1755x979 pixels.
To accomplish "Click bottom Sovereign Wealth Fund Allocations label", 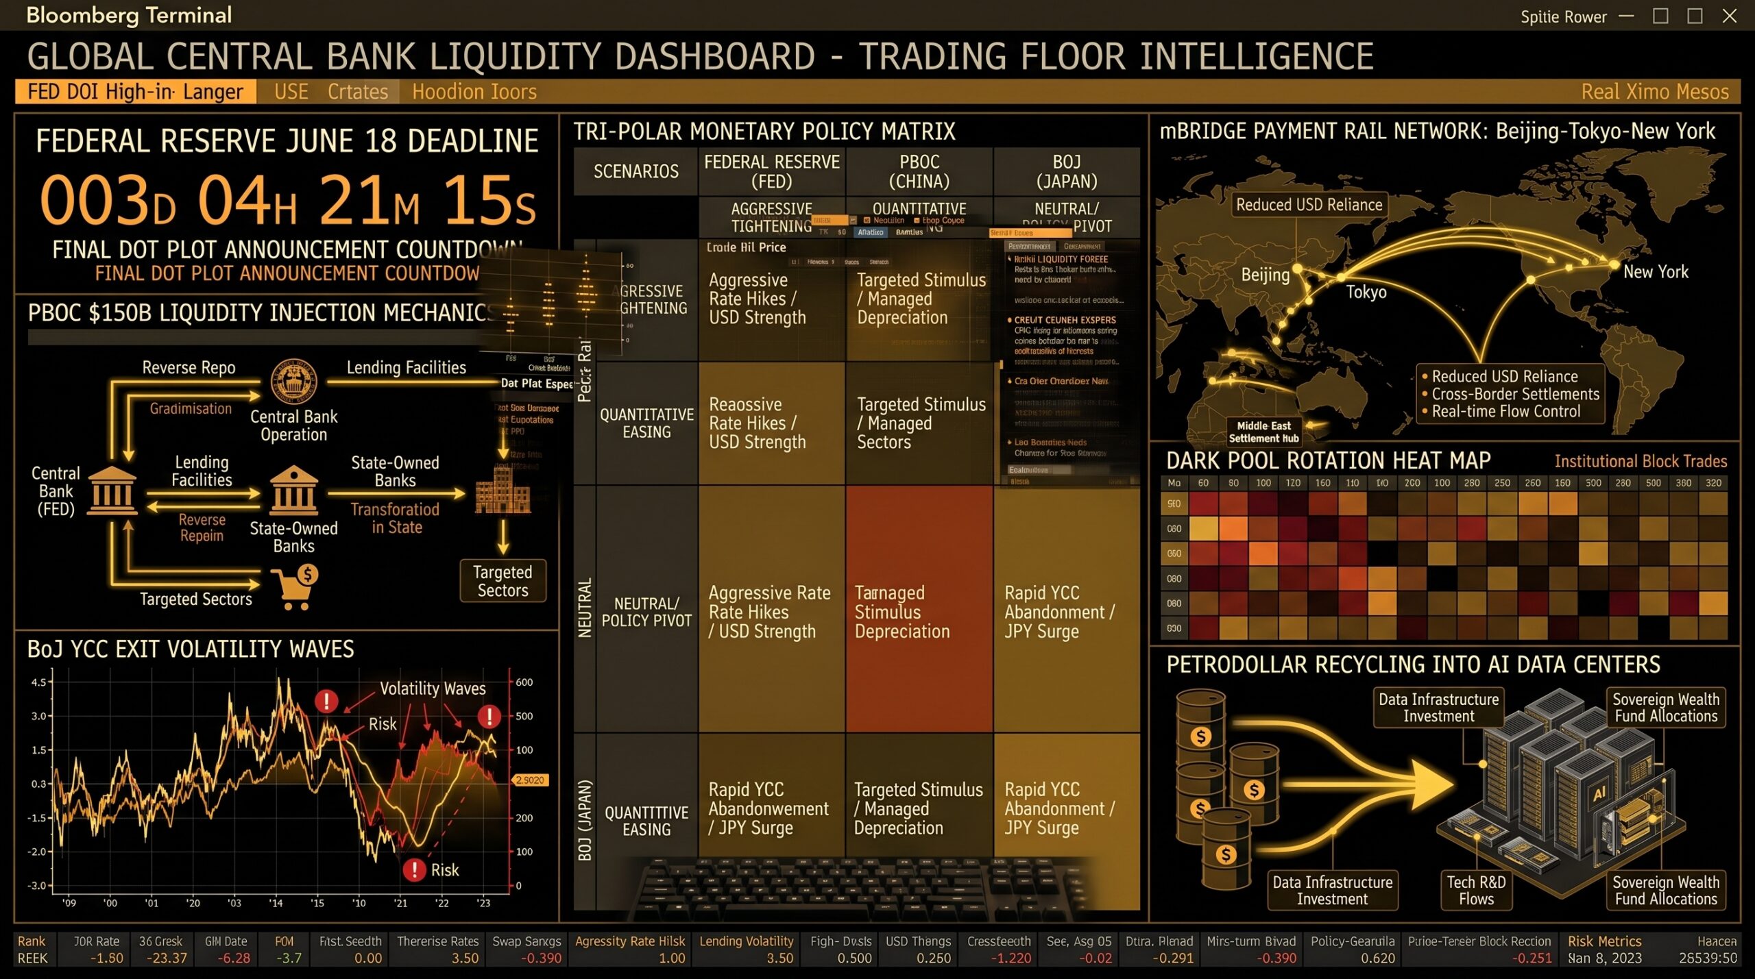I will (1666, 890).
